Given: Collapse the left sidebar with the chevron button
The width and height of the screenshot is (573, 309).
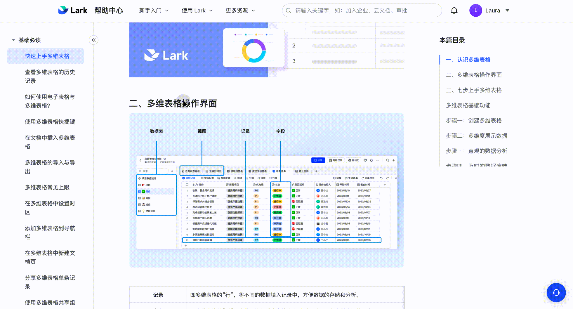Looking at the screenshot, I should tap(93, 40).
